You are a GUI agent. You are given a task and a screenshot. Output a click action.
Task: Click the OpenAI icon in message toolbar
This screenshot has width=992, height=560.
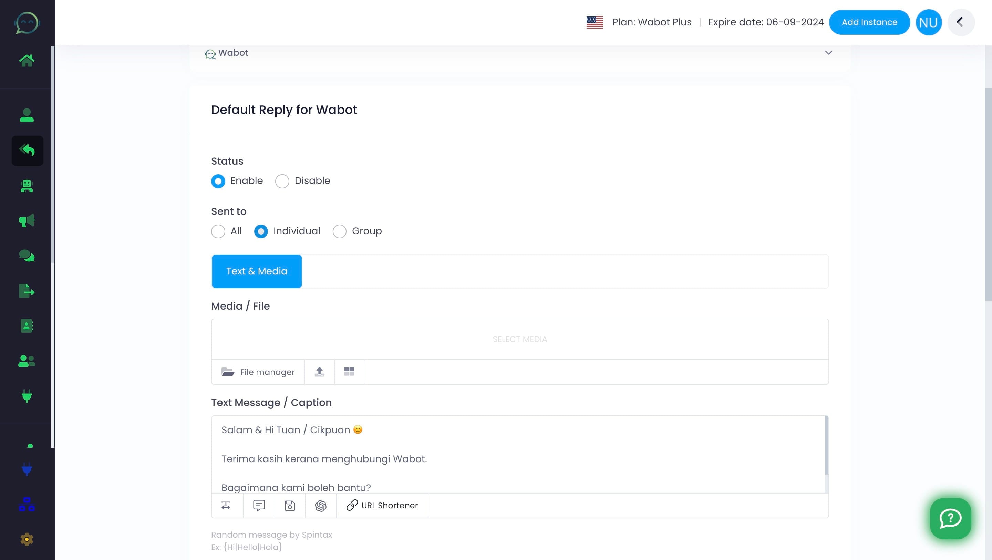320,505
